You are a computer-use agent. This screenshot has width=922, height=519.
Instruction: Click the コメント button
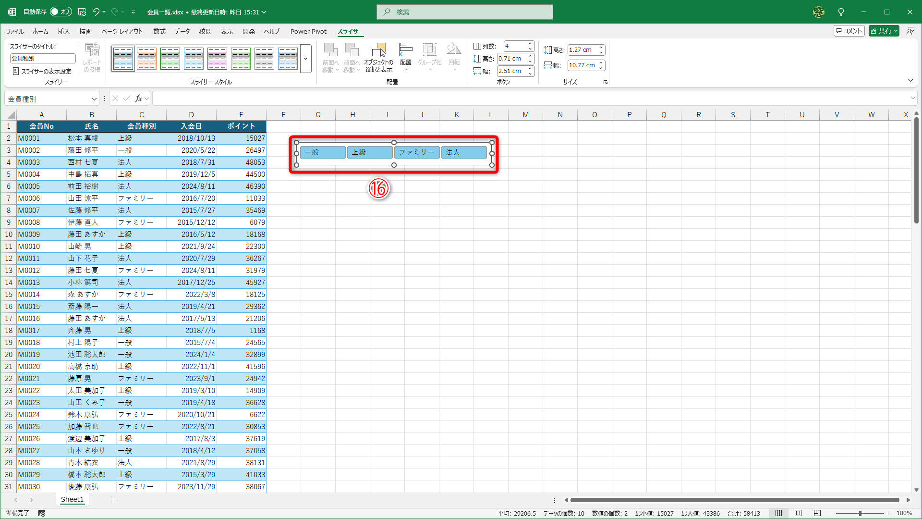point(849,31)
